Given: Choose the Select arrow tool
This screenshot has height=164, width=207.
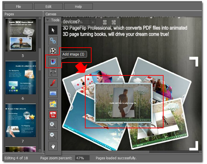Looking at the screenshot, I should 53,30.
